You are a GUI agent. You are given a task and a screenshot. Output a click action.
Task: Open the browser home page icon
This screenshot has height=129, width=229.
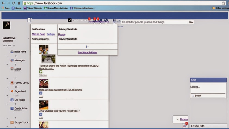[x=19, y=3]
